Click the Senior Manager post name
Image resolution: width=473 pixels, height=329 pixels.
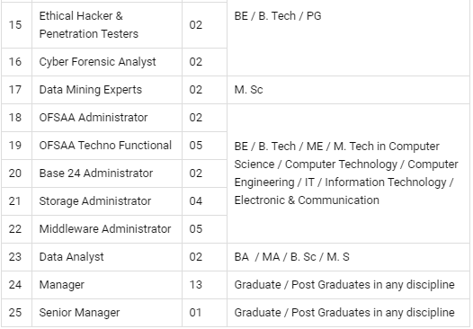(79, 313)
